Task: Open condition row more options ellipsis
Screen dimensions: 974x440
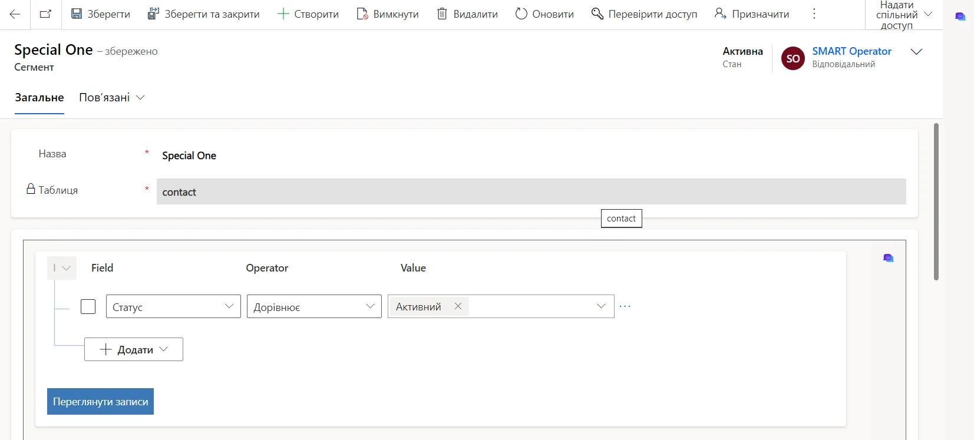Action: pyautogui.click(x=625, y=306)
